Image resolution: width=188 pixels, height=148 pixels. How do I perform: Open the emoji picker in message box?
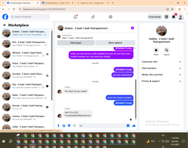128,125
